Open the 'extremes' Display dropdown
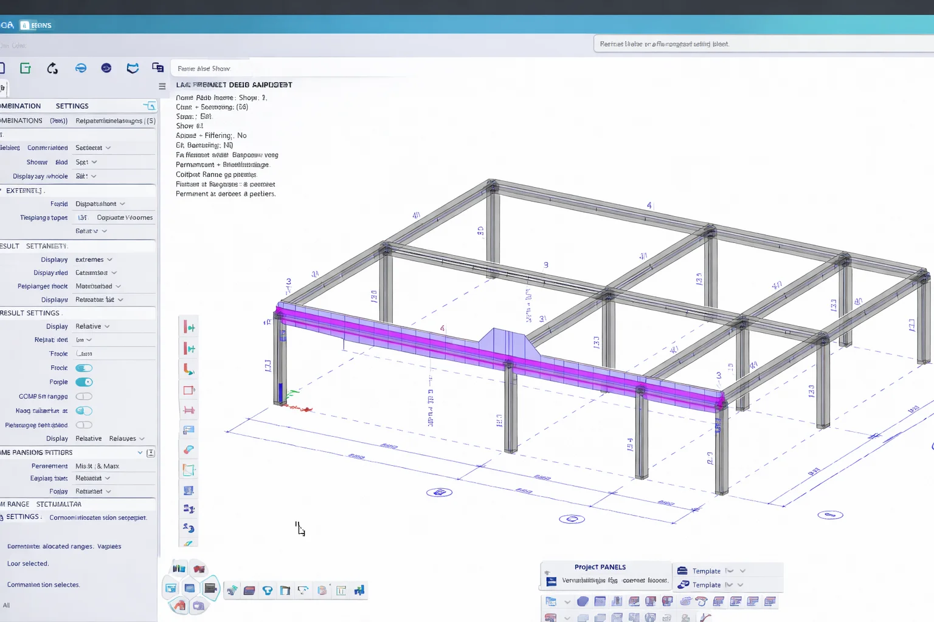This screenshot has width=934, height=622. click(94, 260)
